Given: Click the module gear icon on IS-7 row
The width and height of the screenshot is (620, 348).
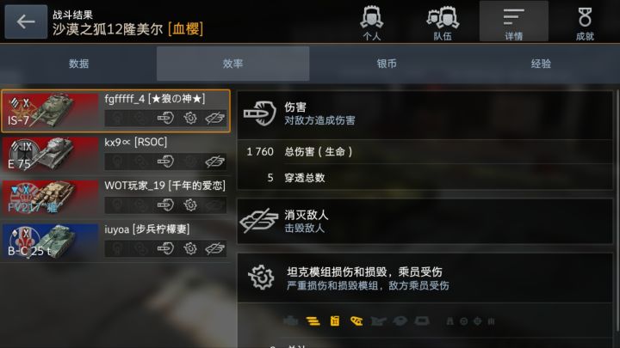Looking at the screenshot, I should point(190,118).
